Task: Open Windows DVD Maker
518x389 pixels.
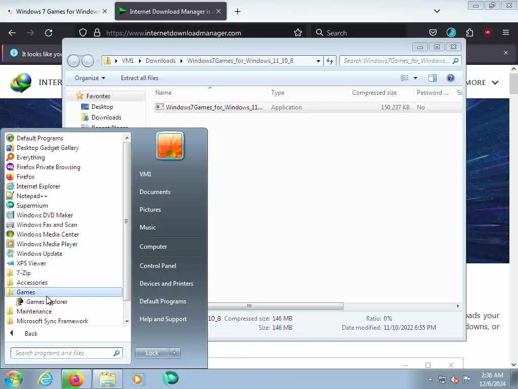Action: pos(45,215)
